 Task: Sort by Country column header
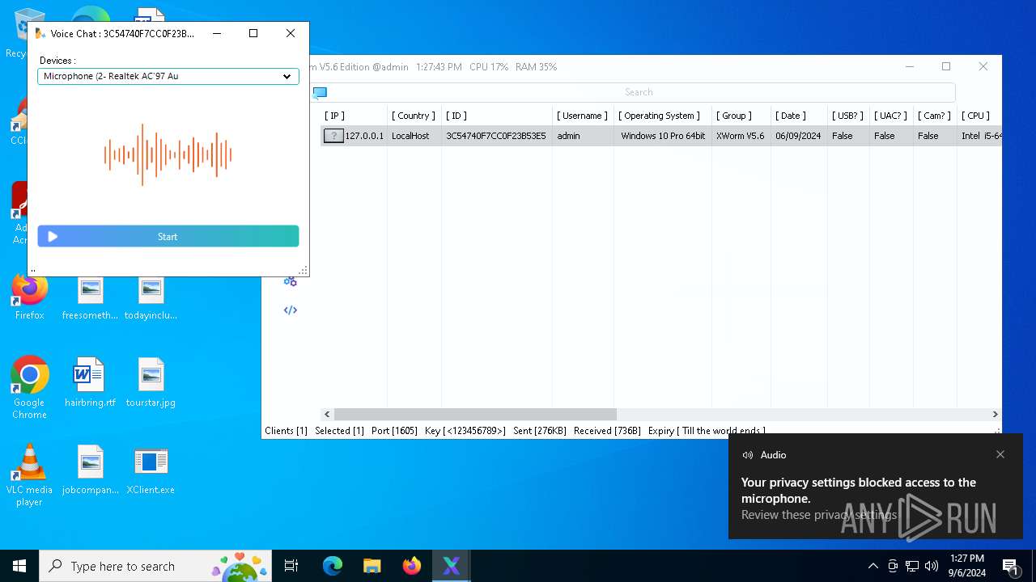pyautogui.click(x=413, y=116)
